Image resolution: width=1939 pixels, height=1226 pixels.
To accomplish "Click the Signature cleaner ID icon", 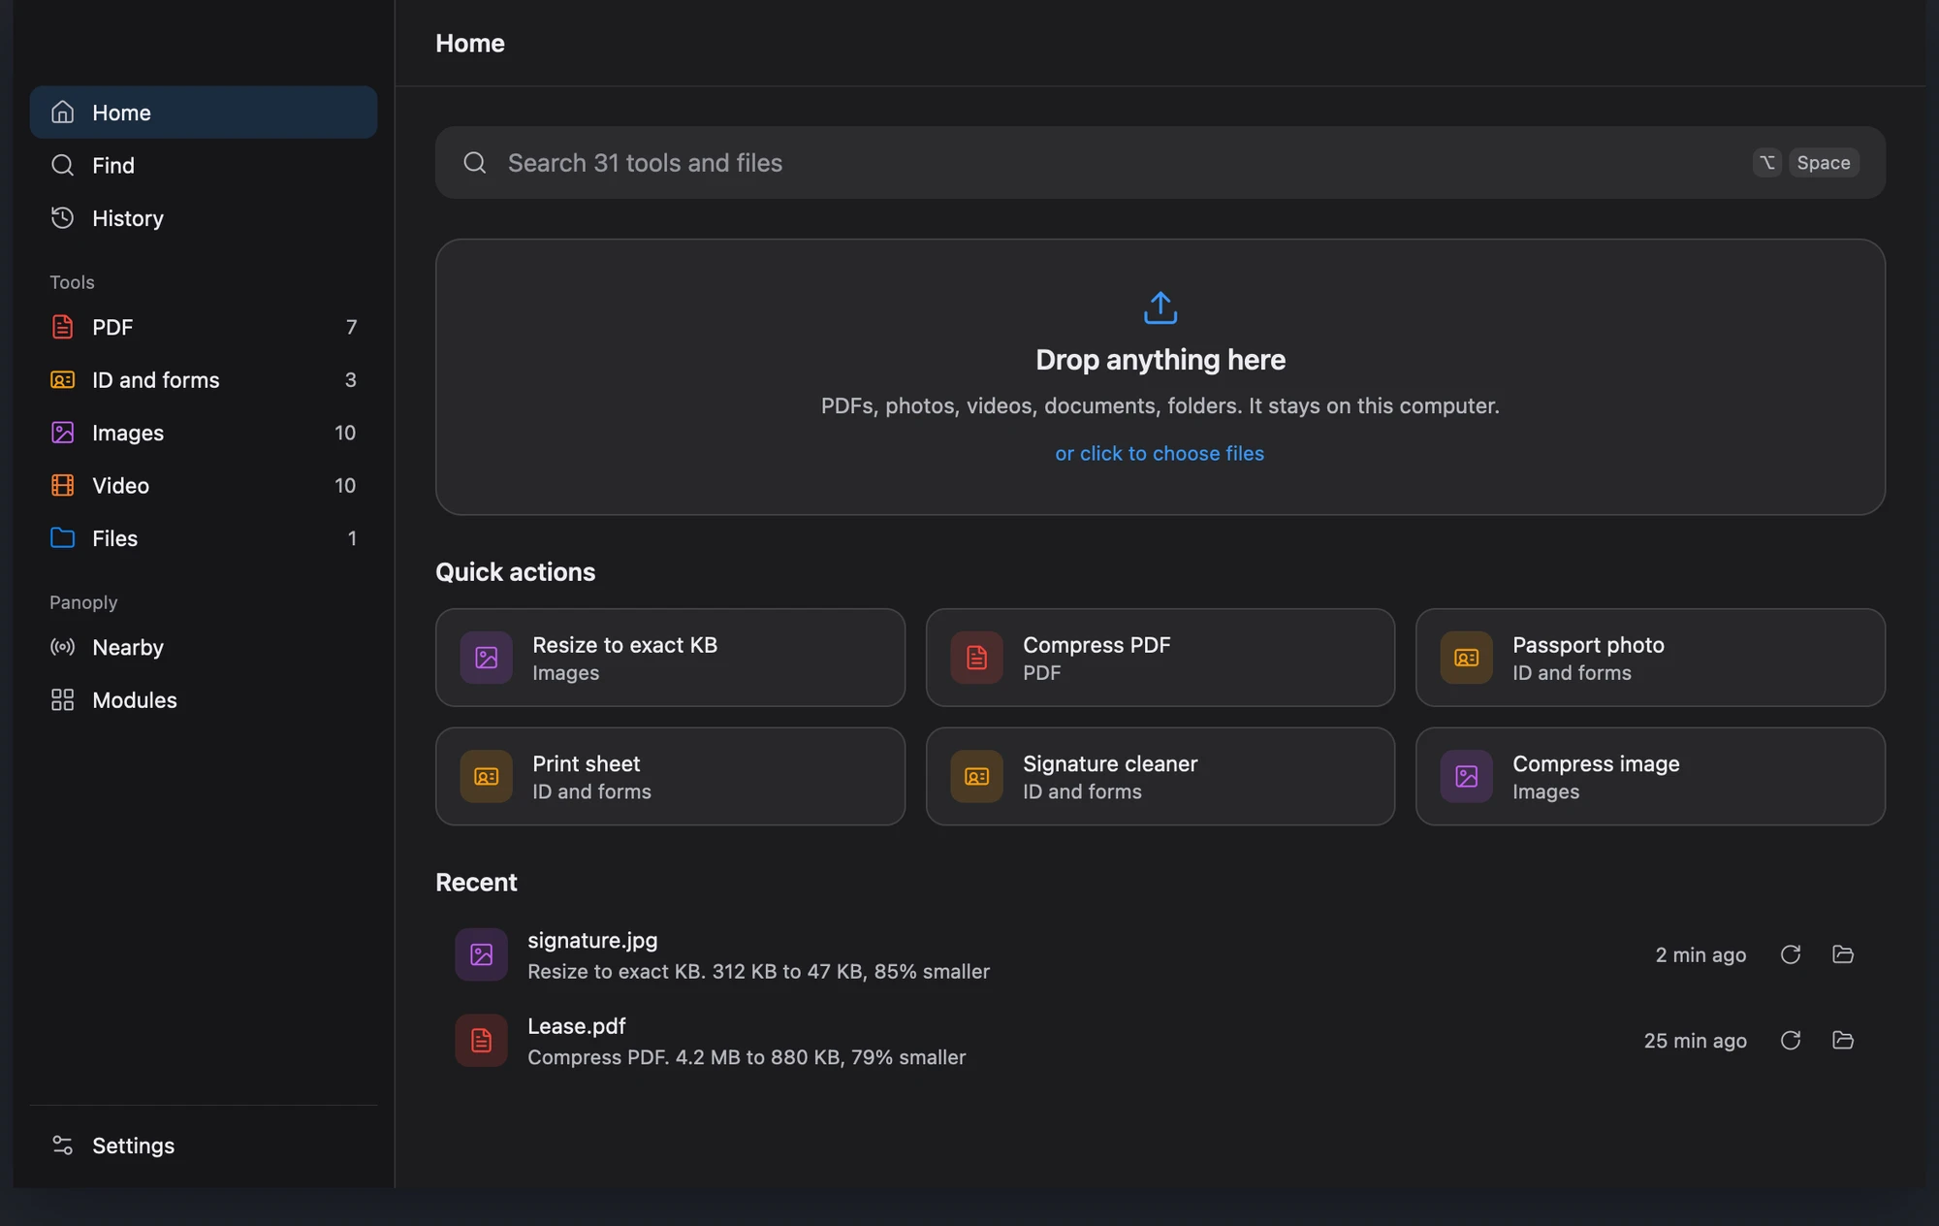I will (976, 777).
